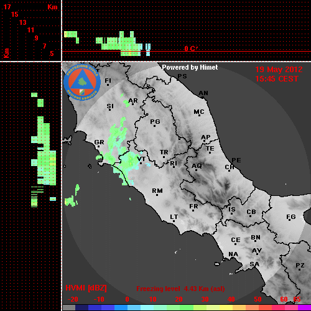Click the PG city label

click(x=155, y=121)
